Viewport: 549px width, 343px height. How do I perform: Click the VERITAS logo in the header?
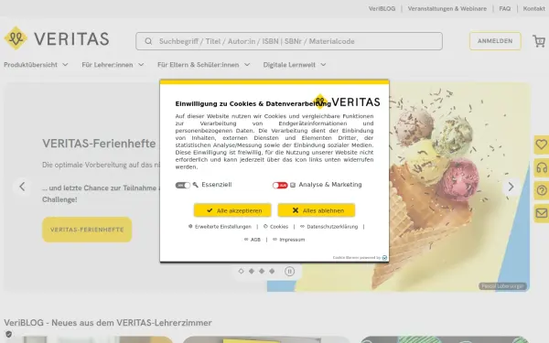click(57, 38)
